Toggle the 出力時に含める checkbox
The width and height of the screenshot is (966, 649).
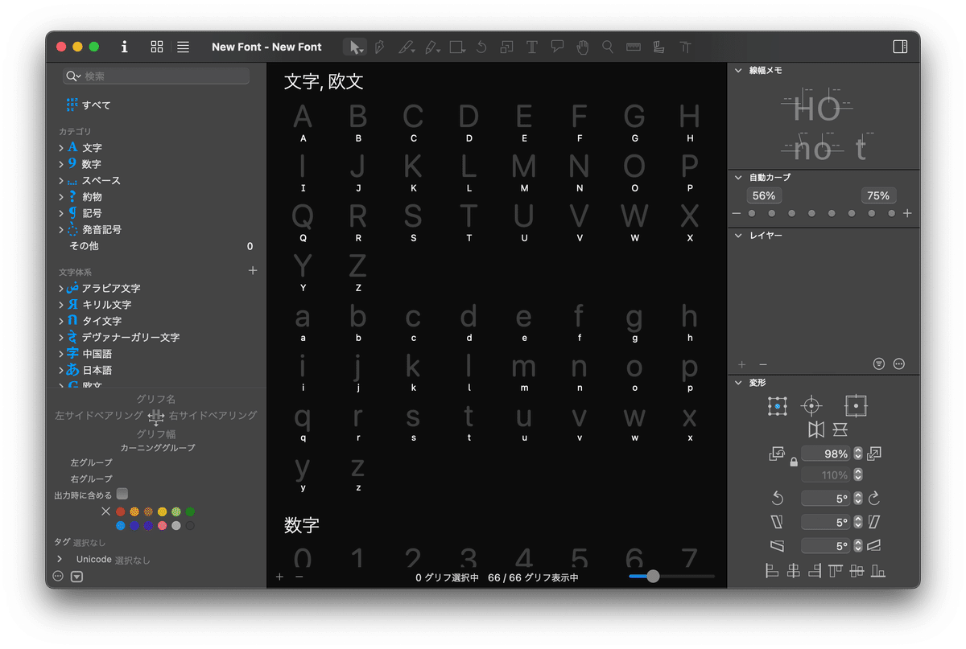click(x=122, y=494)
